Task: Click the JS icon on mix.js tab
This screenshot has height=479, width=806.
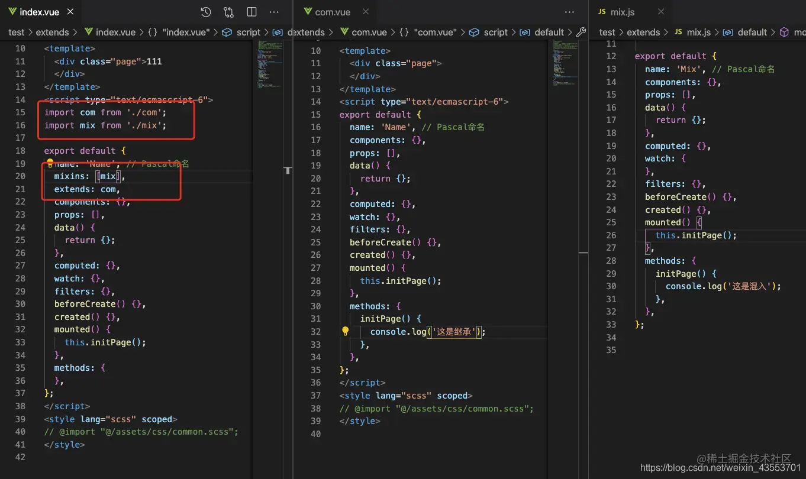Action: point(602,12)
